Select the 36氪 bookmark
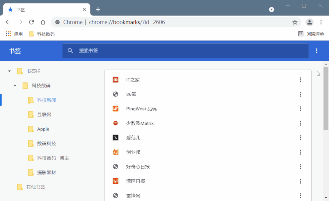This screenshot has height=201, width=329. tap(208, 94)
